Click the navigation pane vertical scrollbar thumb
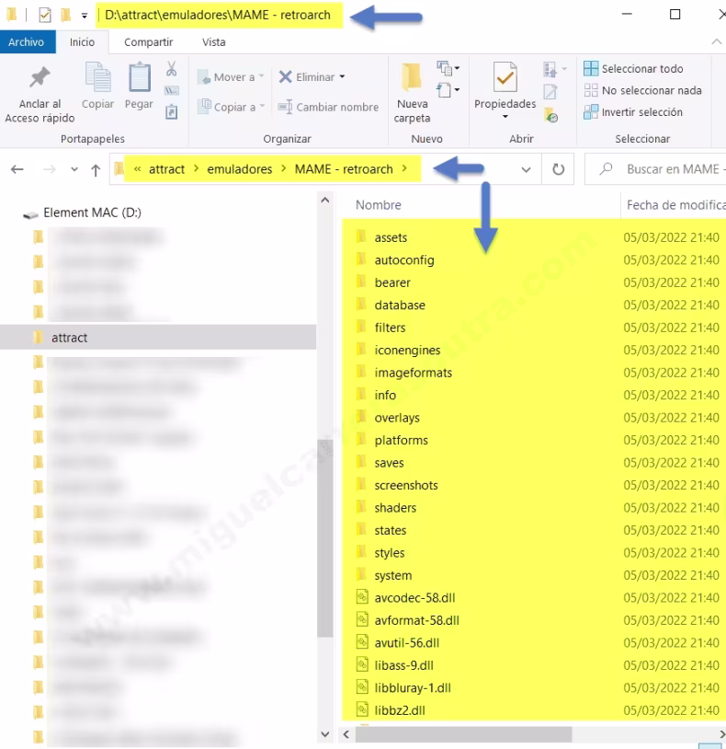The image size is (726, 749). point(324,538)
